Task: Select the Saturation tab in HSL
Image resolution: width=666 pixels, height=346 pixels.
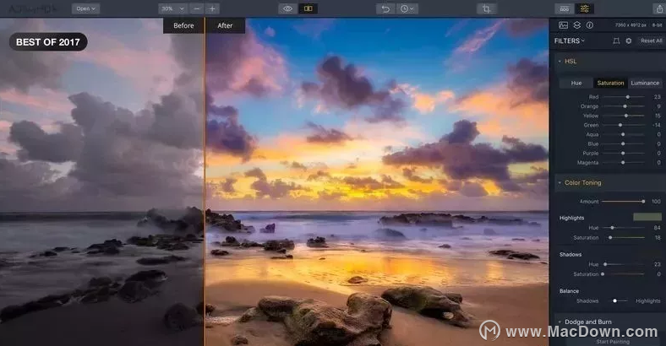Action: tap(610, 83)
